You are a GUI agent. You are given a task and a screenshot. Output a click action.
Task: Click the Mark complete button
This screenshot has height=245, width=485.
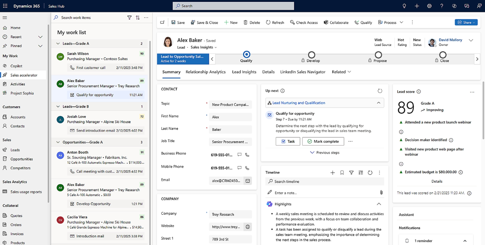[323, 141]
